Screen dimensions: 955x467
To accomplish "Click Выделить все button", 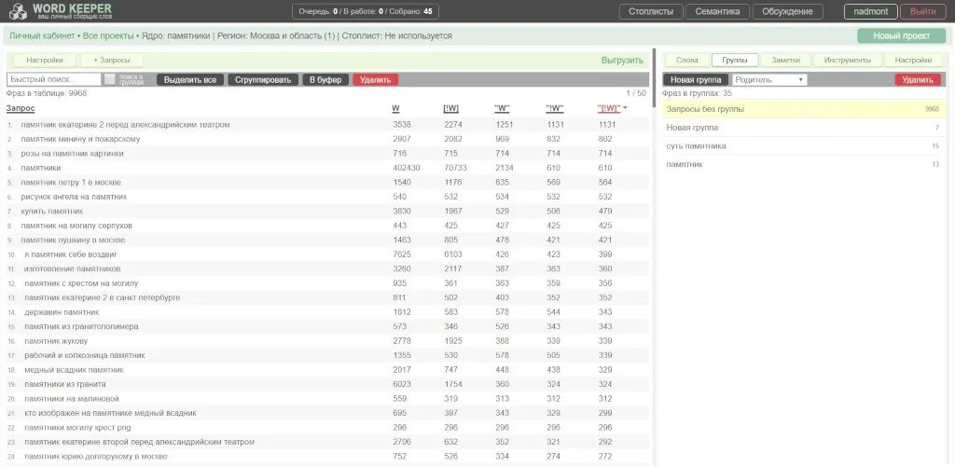I will point(190,80).
